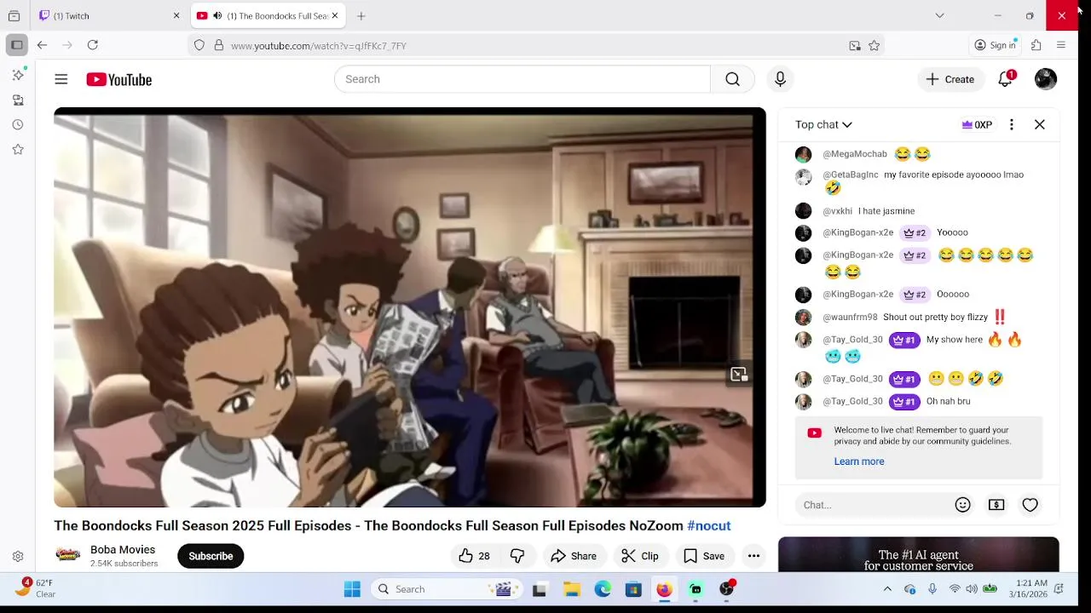Open the Boba Movies channel name
The width and height of the screenshot is (1091, 613).
point(123,549)
